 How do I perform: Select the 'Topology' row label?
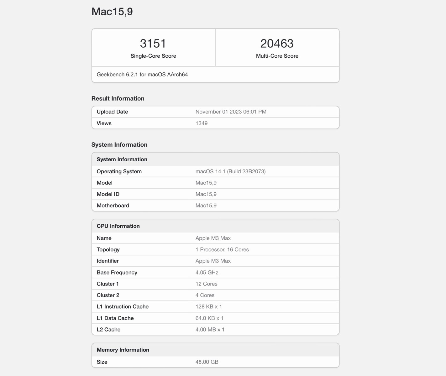click(x=108, y=250)
